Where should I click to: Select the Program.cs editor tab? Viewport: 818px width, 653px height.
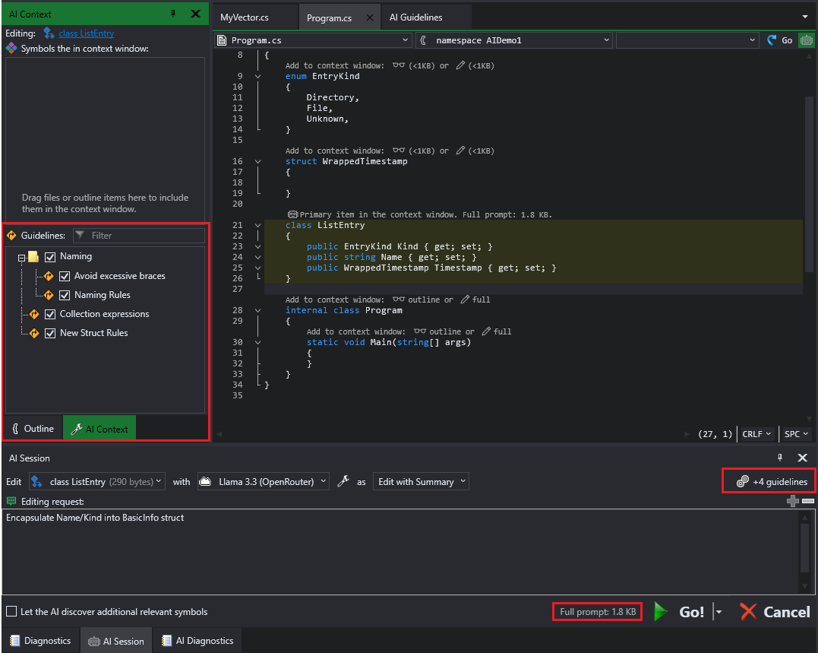tap(329, 17)
